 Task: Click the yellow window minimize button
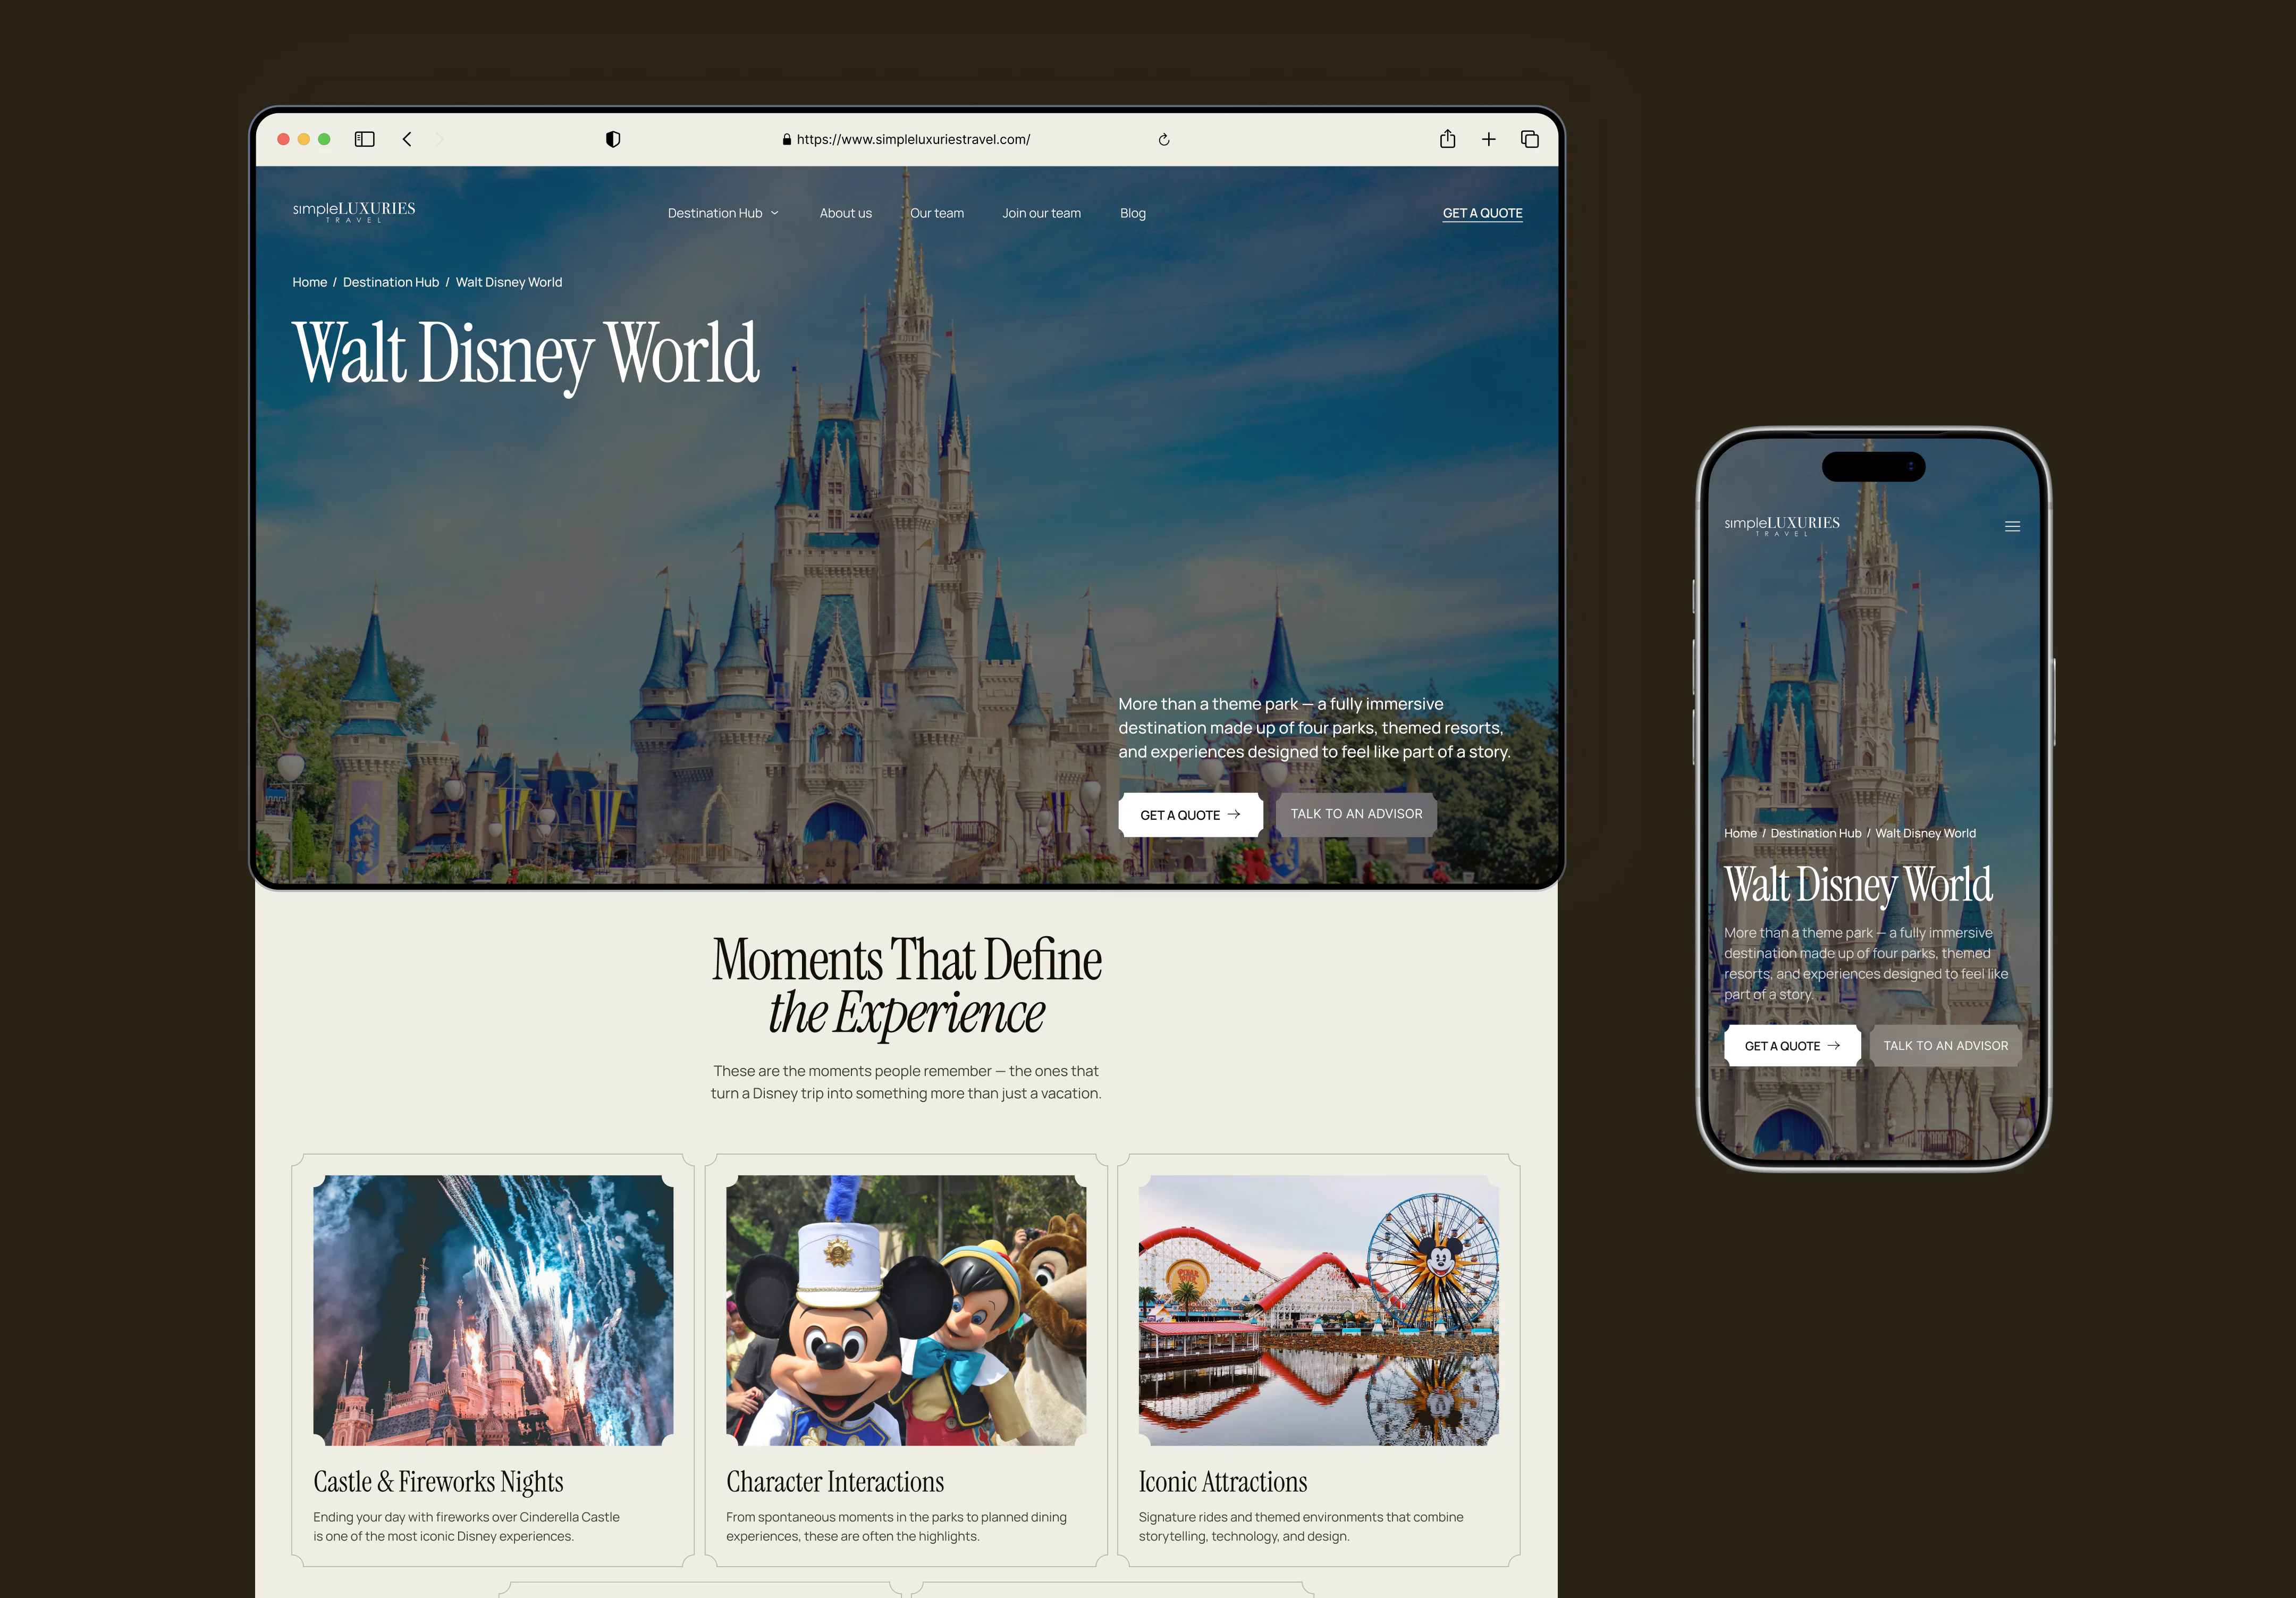click(304, 139)
